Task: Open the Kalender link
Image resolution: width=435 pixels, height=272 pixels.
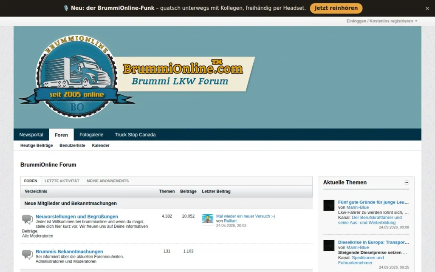Action: (100, 145)
